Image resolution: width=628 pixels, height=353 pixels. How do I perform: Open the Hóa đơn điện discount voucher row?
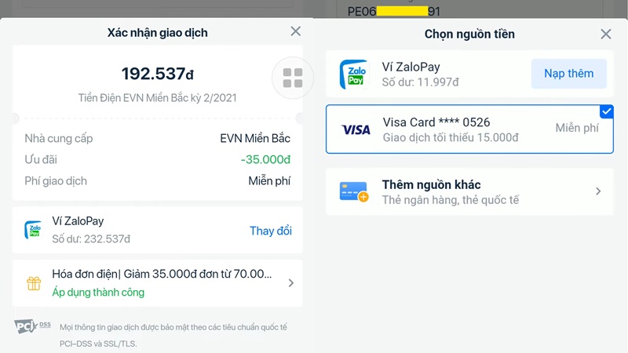pyautogui.click(x=158, y=283)
